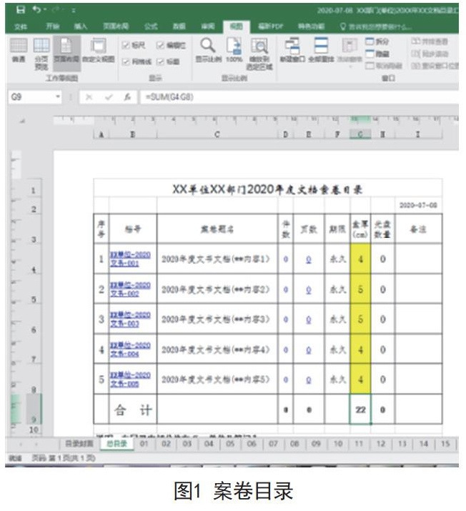Select the date cell 2020-07-08
The image size is (466, 511).
(418, 205)
